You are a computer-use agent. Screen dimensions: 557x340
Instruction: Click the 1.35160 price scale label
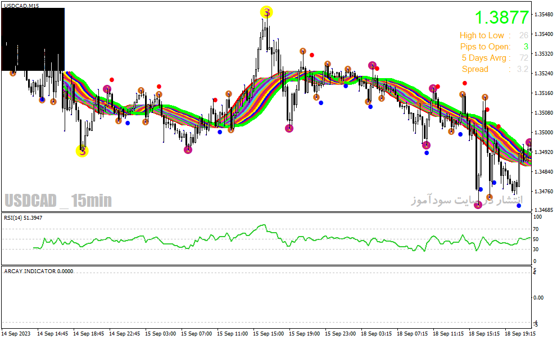tap(544, 93)
